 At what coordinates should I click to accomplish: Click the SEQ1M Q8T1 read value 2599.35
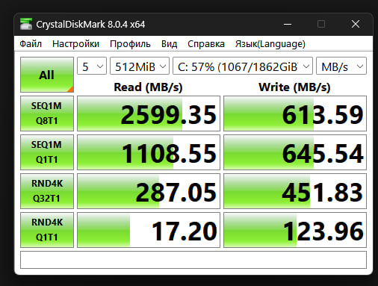[149, 114]
